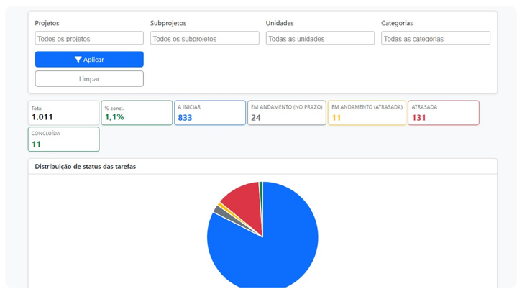Screen dimensions: 522x294
Task: Click the Distribuição de status das tarefas header
Action: (x=86, y=166)
